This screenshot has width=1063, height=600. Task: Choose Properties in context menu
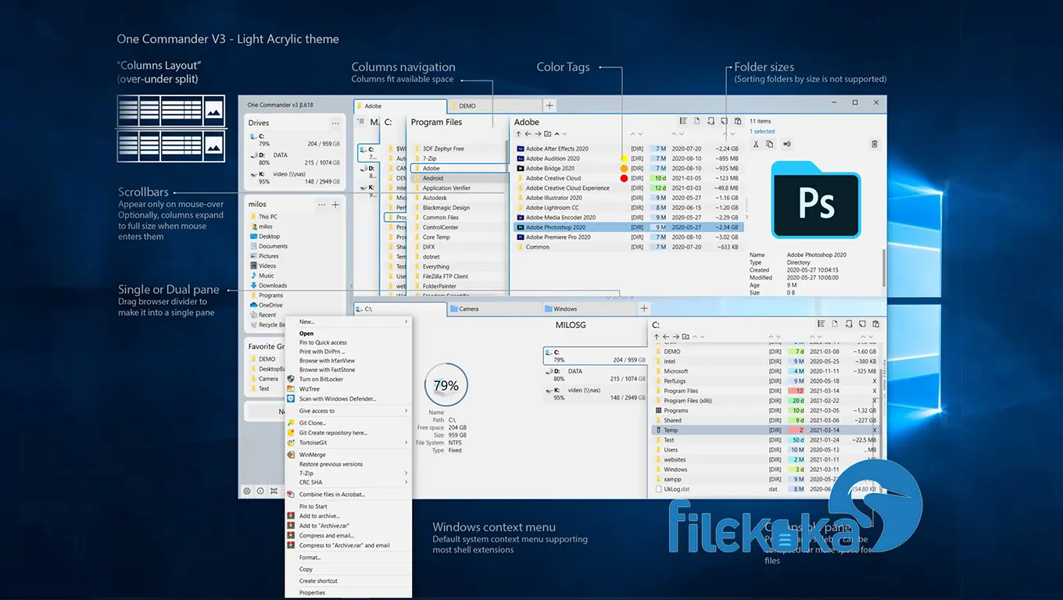312,593
